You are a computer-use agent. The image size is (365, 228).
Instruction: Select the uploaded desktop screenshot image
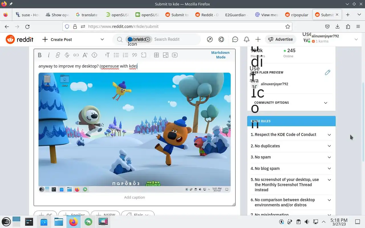coord(135,133)
